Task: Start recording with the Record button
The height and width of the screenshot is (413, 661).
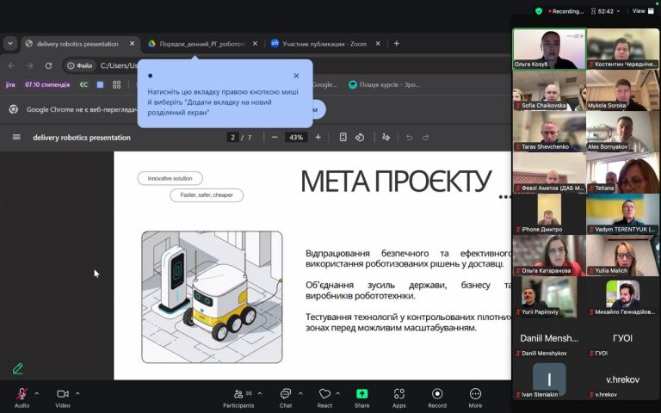Action: coord(437,395)
